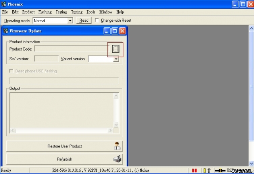Viewport: 254px width, 174px height.
Task: Click Output box scroll right arrow
Action: point(110,130)
